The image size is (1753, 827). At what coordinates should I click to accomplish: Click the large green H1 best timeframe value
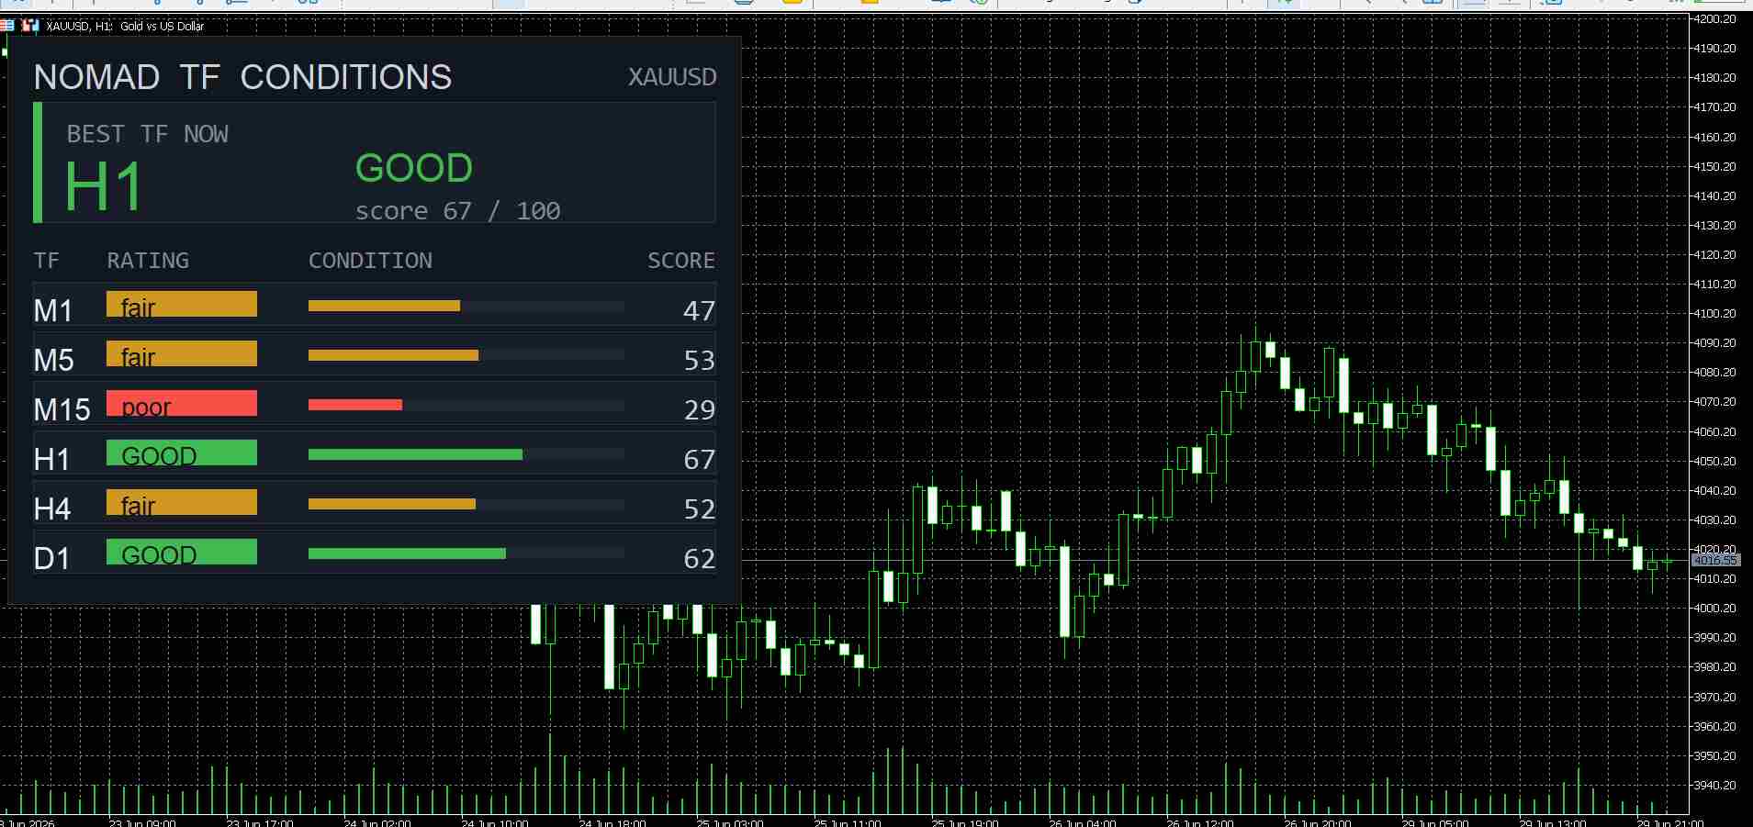pyautogui.click(x=104, y=187)
